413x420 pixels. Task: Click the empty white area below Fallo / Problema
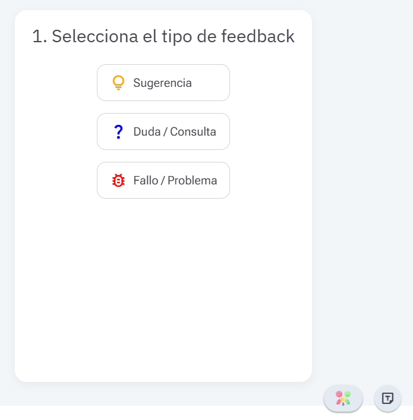[x=163, y=286]
